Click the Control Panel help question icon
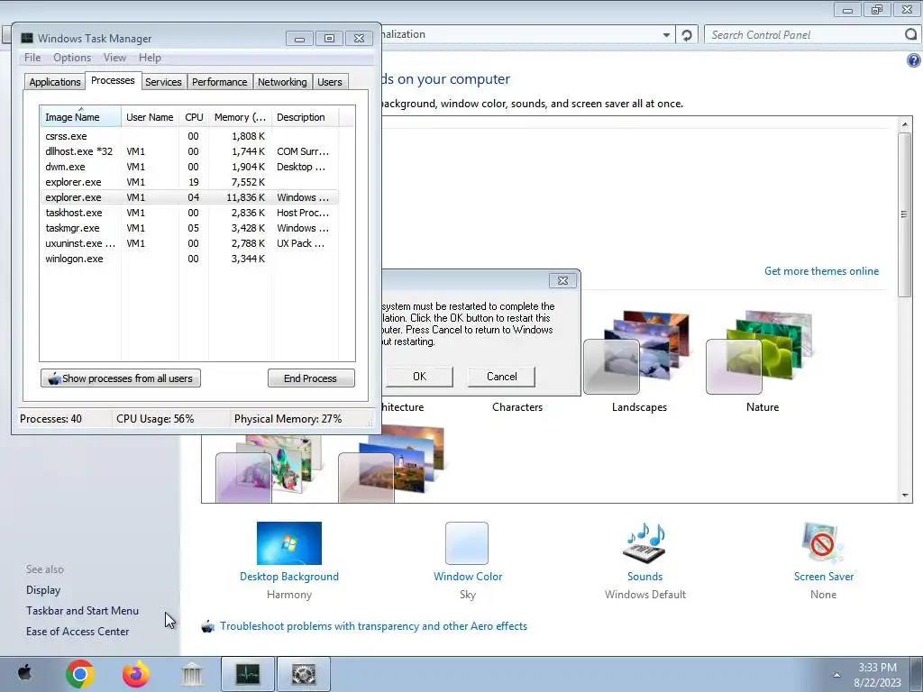This screenshot has width=923, height=692. 913,60
